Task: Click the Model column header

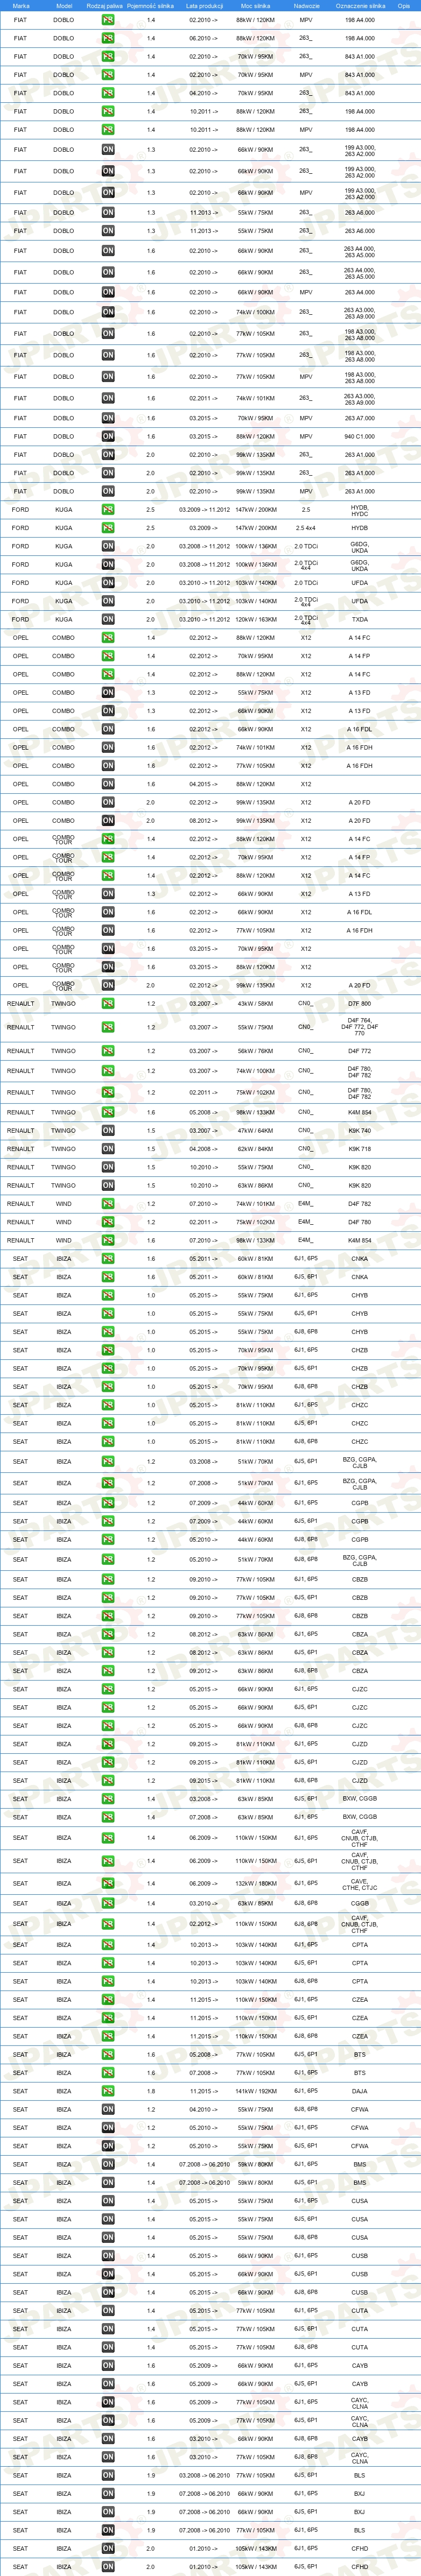Action: pos(64,6)
